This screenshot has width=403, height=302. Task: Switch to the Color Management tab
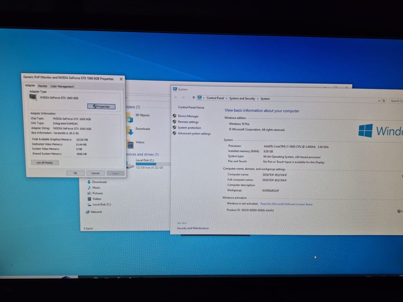pyautogui.click(x=62, y=86)
